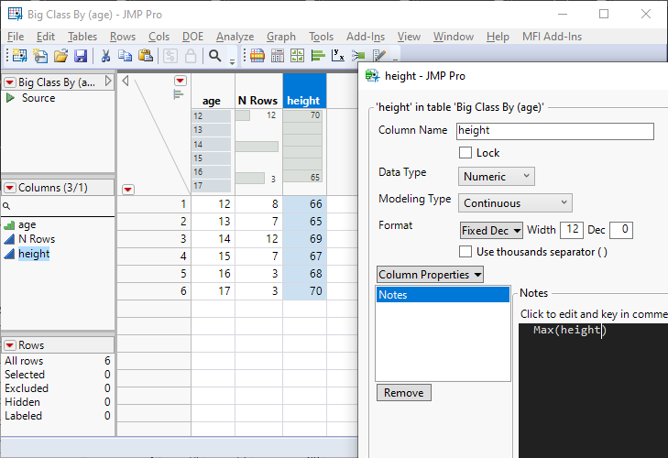Screen dimensions: 668x458
Task: Click the Paste clipboard icon
Action: pyautogui.click(x=146, y=55)
